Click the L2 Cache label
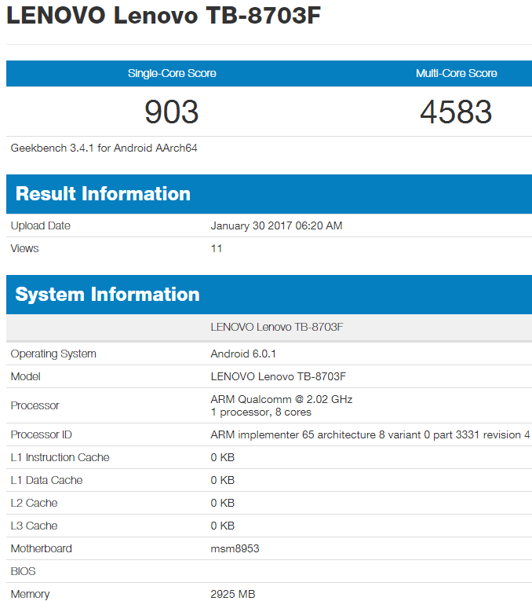This screenshot has width=532, height=601. point(34,503)
